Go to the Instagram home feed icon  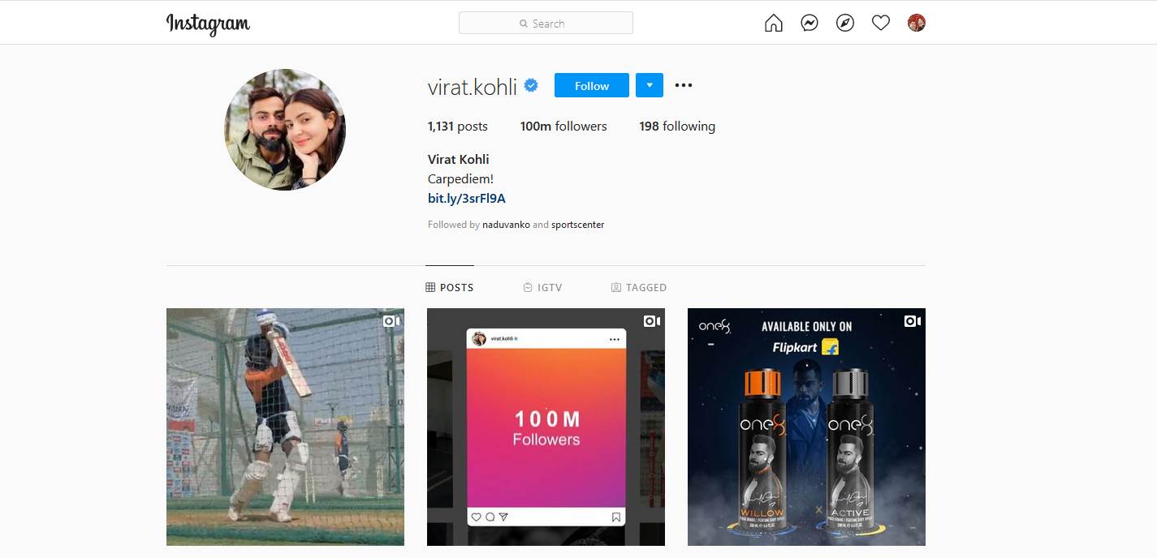[774, 24]
